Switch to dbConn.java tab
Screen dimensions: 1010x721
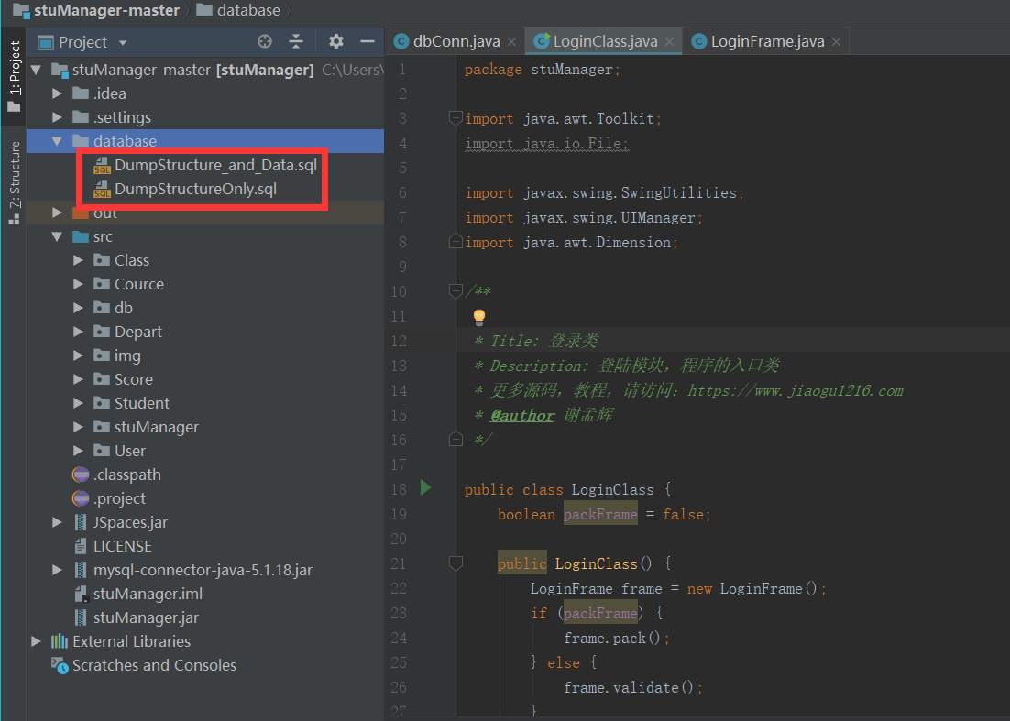coord(456,42)
